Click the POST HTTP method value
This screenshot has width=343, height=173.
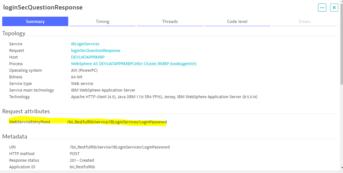75,153
